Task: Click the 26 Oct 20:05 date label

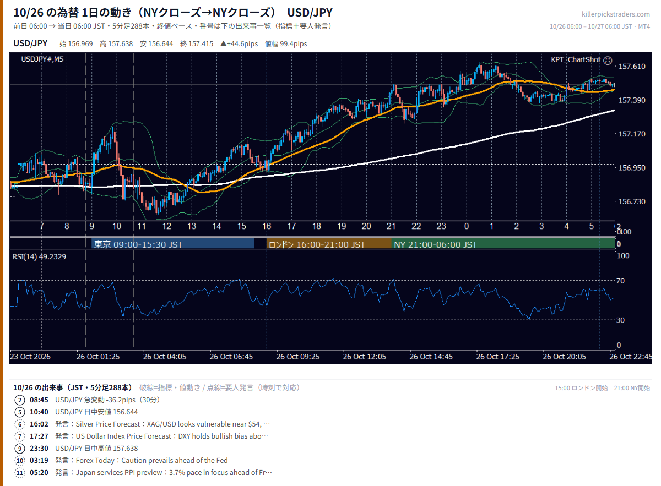Action: (x=565, y=357)
